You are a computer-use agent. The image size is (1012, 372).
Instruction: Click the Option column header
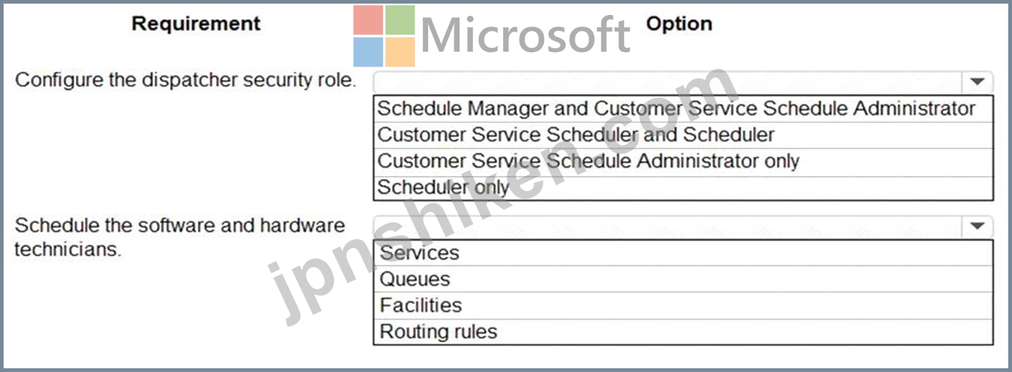pos(679,24)
